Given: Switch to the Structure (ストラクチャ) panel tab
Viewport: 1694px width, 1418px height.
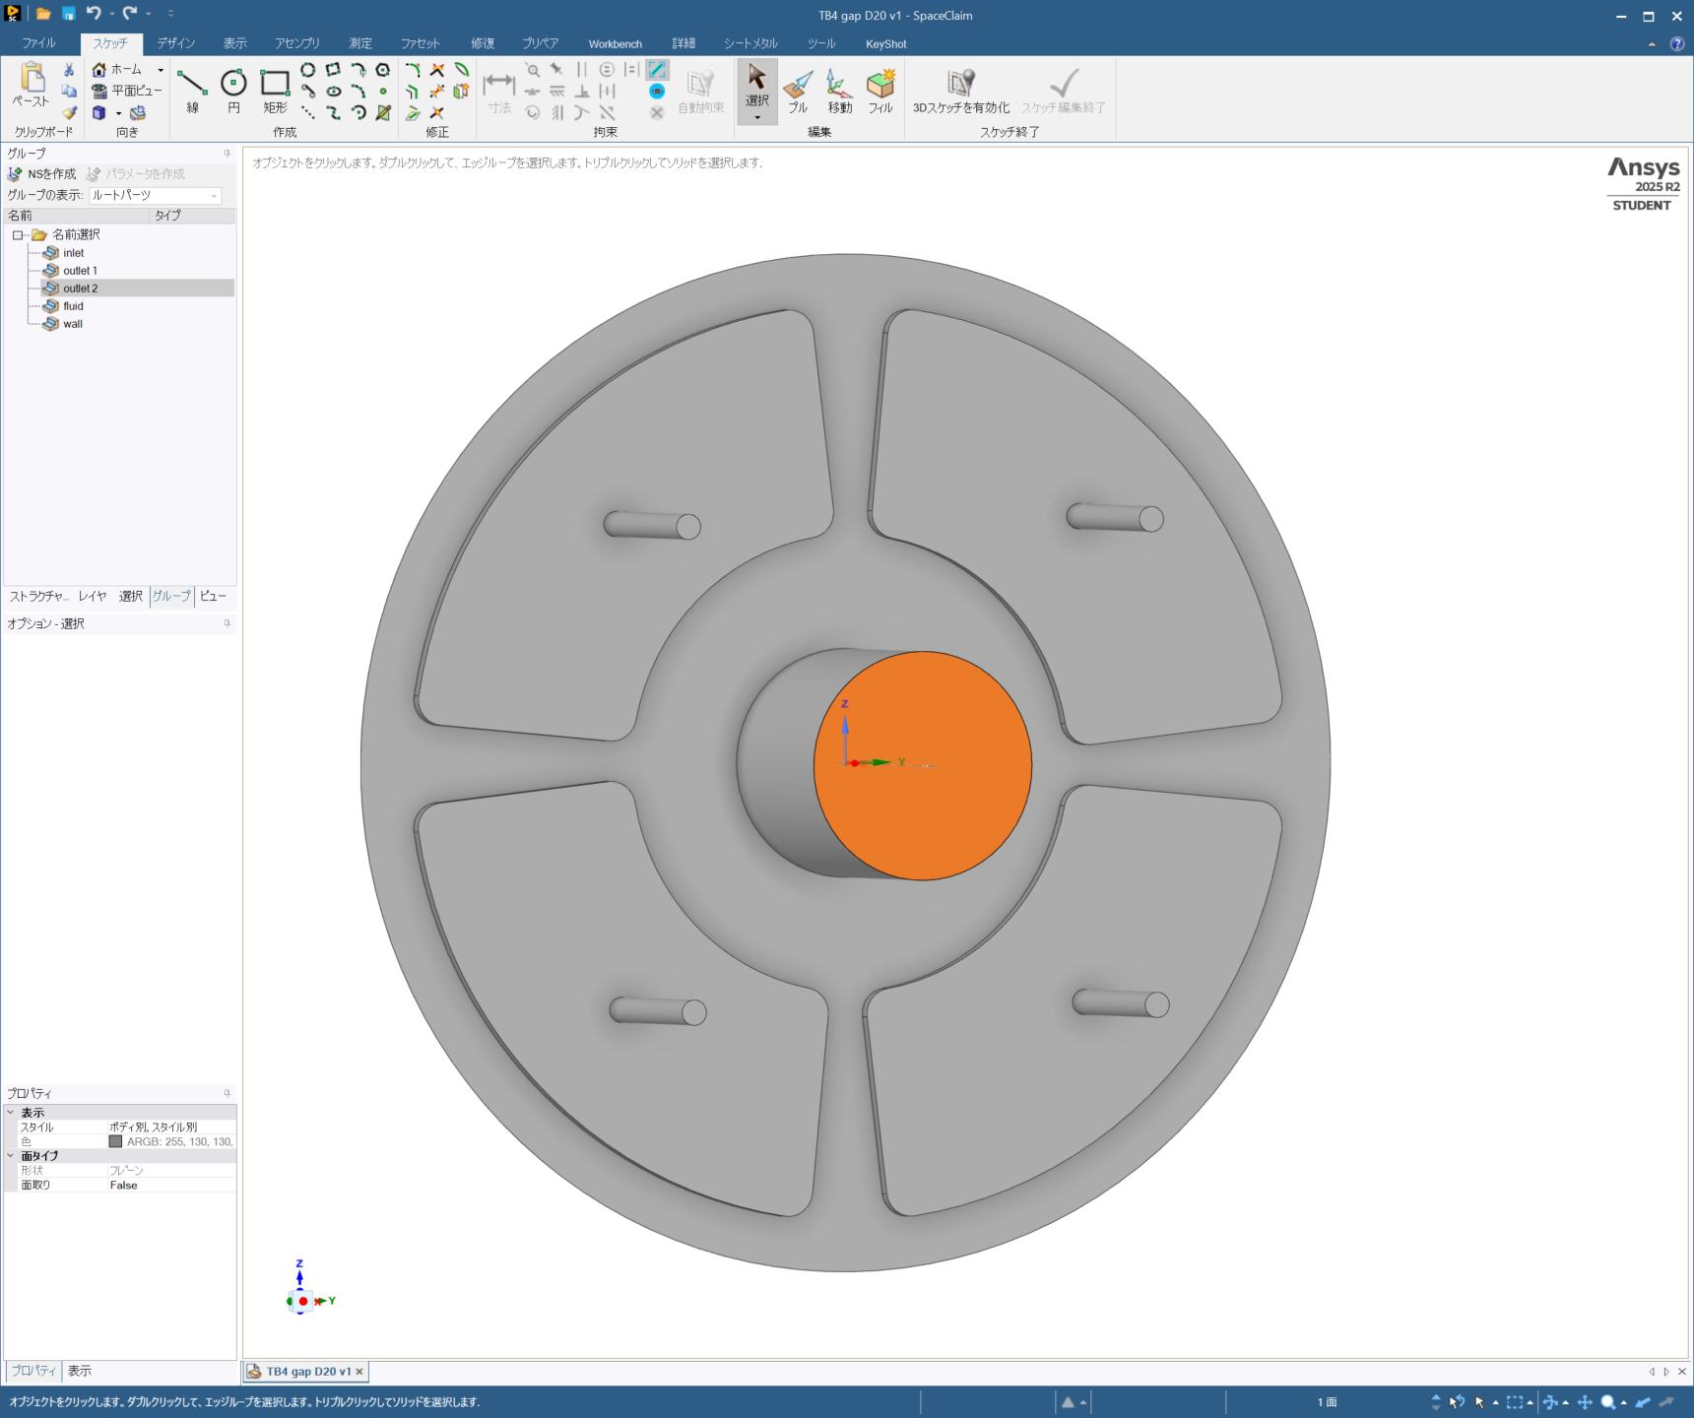Looking at the screenshot, I should pos(38,597).
